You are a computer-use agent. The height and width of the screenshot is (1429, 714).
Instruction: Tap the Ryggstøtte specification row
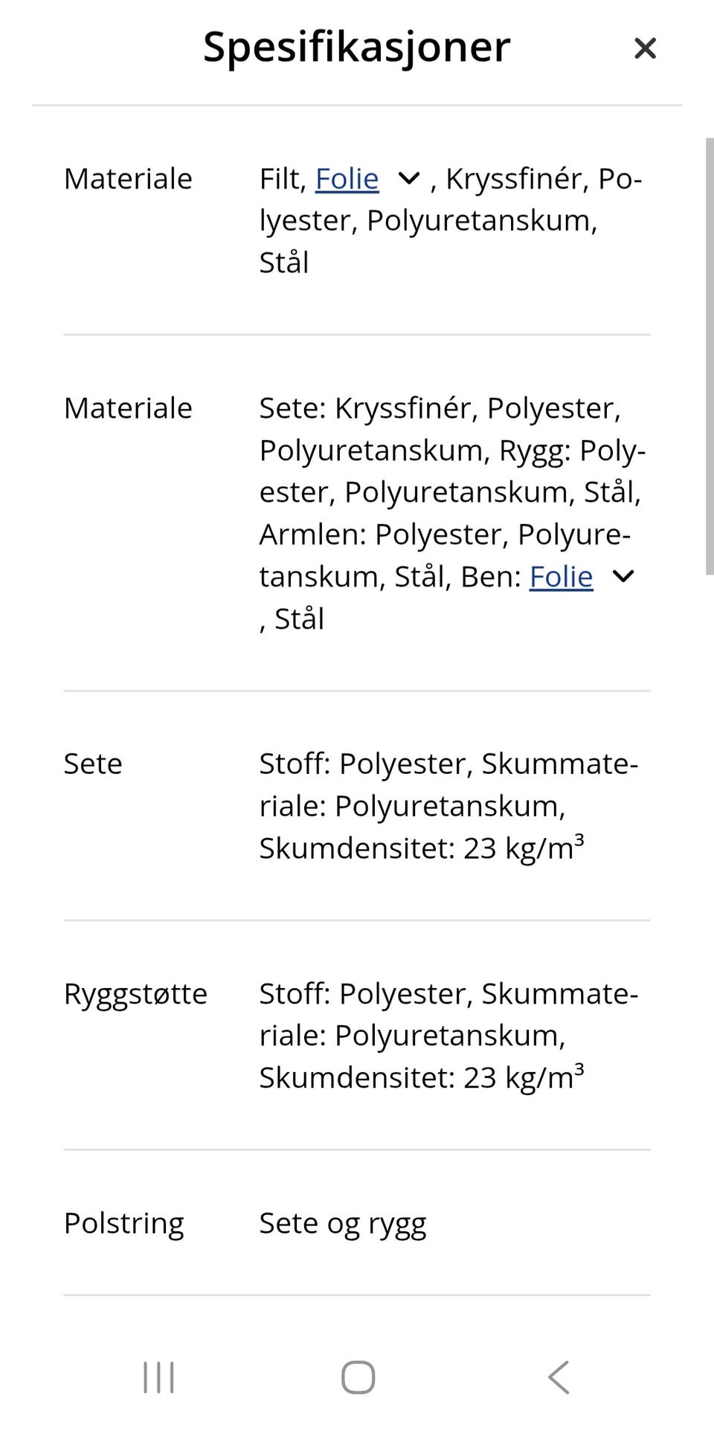point(135,993)
